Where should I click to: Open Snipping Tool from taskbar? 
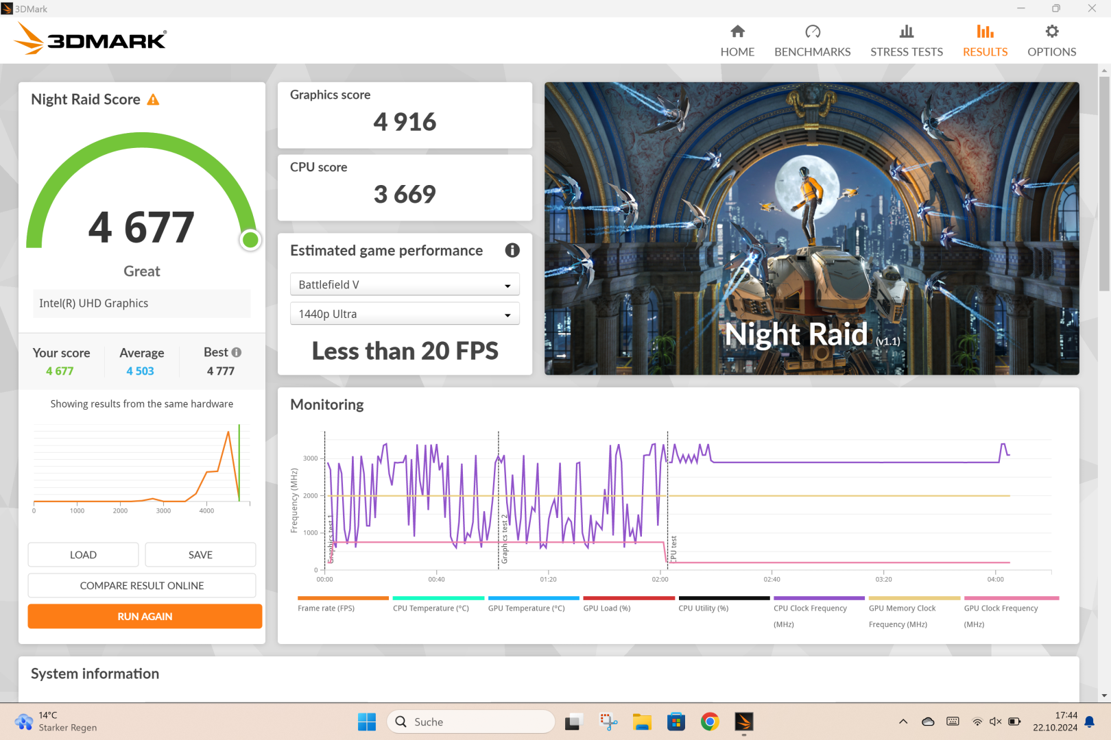click(608, 721)
